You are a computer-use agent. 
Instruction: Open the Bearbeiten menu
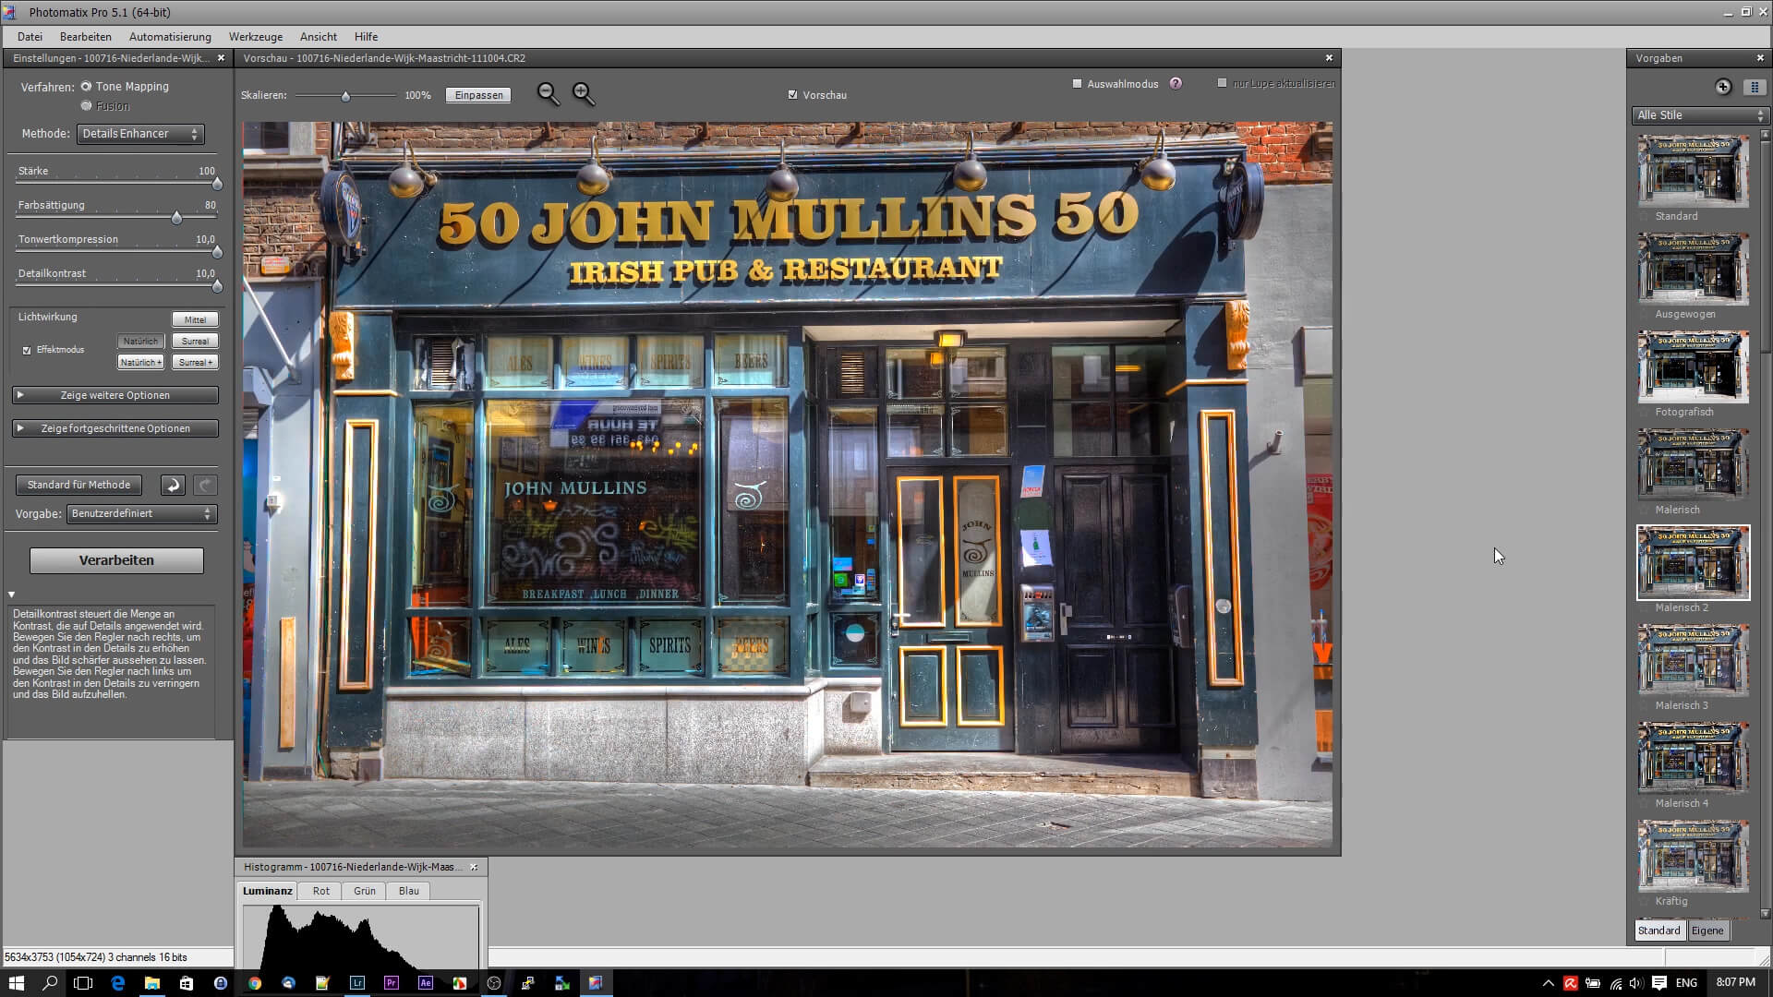coord(86,37)
